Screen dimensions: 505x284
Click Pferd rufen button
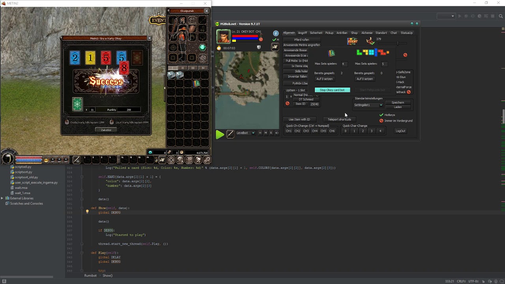tap(301, 39)
